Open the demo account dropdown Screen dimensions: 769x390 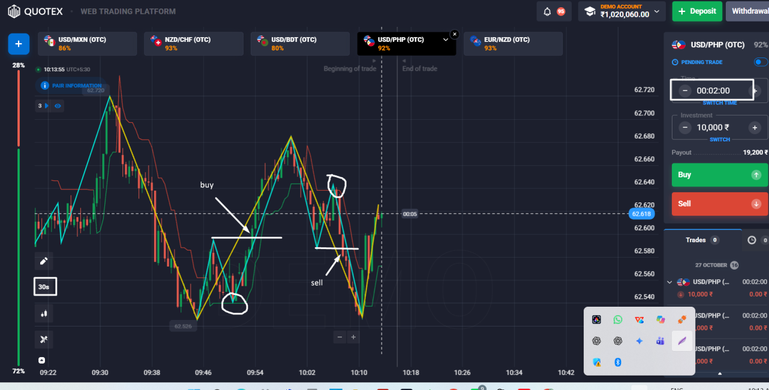click(x=622, y=11)
